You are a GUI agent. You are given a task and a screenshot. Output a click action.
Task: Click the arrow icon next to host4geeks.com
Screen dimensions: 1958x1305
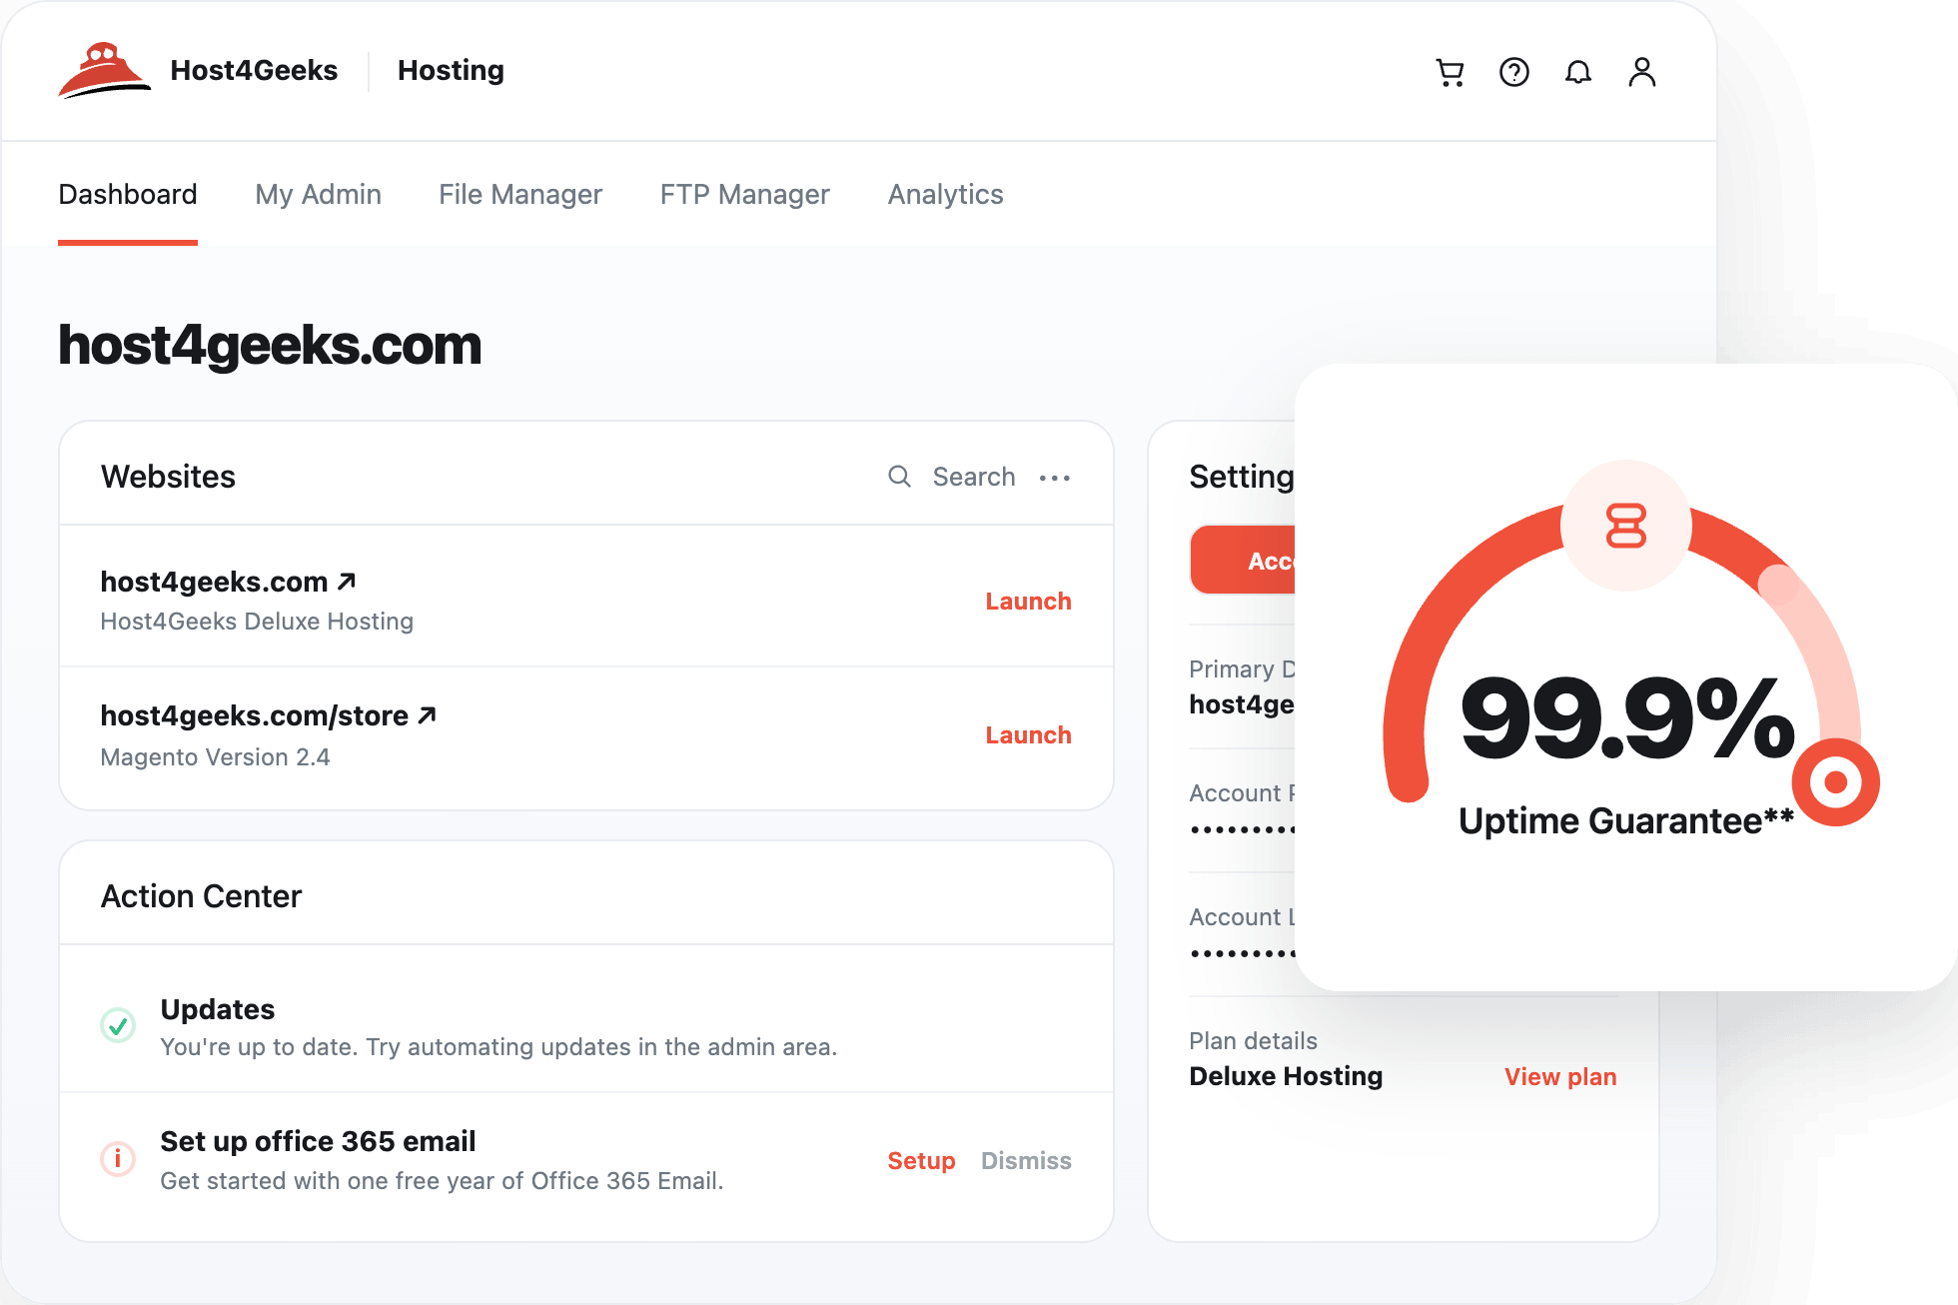pyautogui.click(x=347, y=582)
